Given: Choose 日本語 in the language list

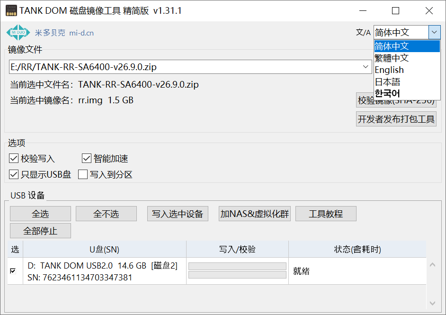Looking at the screenshot, I should click(407, 82).
